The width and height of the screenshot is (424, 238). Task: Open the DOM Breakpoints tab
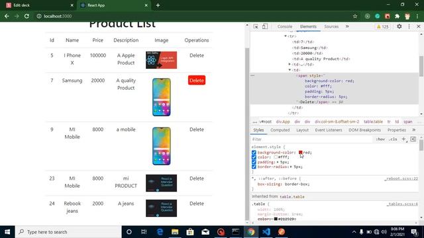364,130
